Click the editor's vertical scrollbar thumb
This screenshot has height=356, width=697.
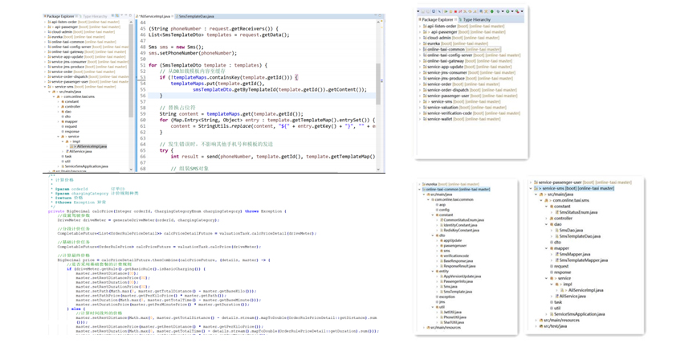378,84
